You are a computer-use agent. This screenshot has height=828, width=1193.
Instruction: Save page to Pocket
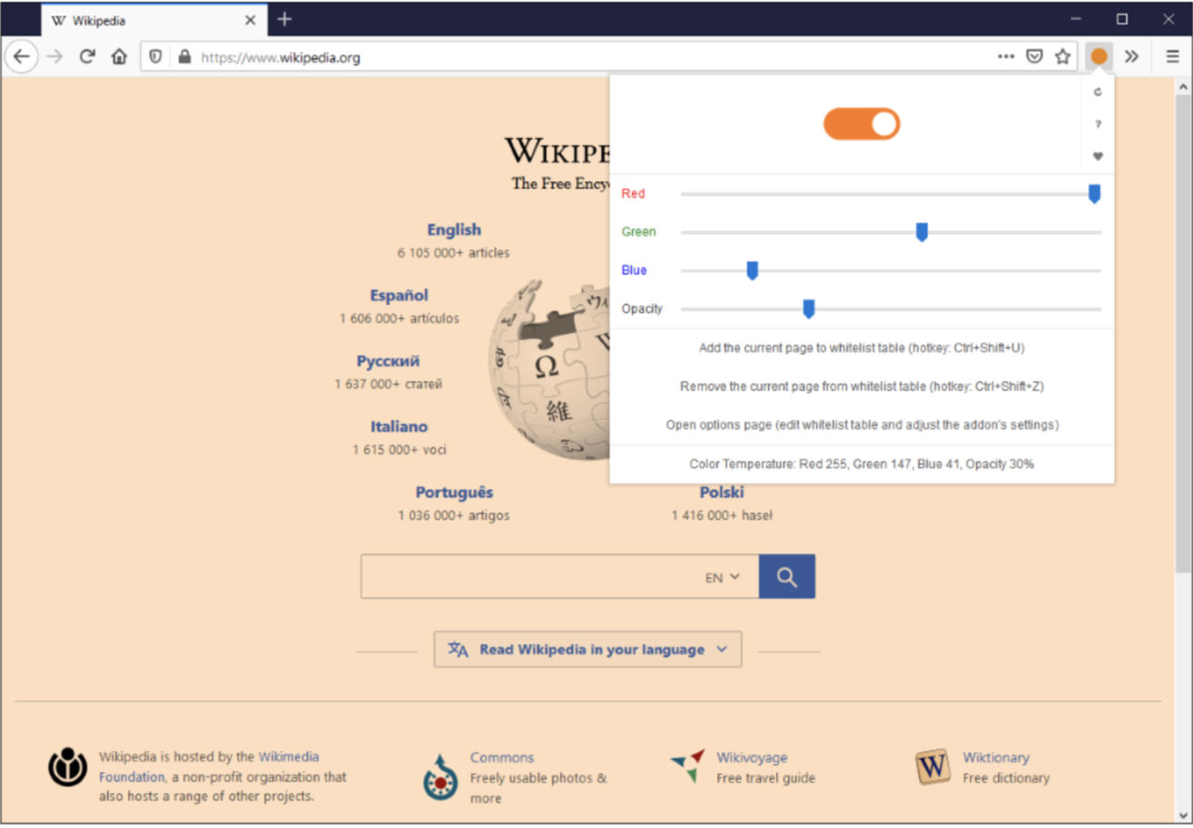[1033, 56]
